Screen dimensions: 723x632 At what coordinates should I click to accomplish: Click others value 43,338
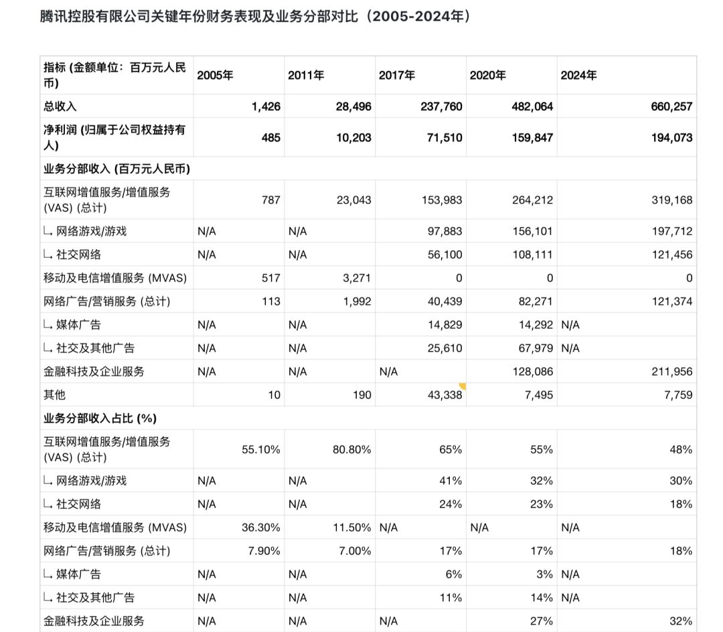pyautogui.click(x=445, y=395)
